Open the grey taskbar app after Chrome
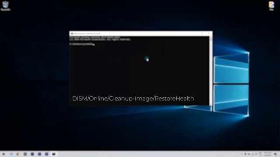280x157 pixels. pos(25,154)
